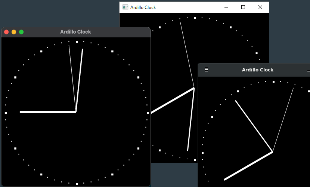This screenshot has width=310, height=187.
Task: Click the 6 o'clock marker on macOS clock
Action: point(77,184)
